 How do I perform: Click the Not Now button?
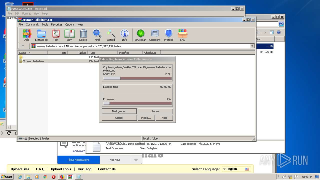(115, 160)
